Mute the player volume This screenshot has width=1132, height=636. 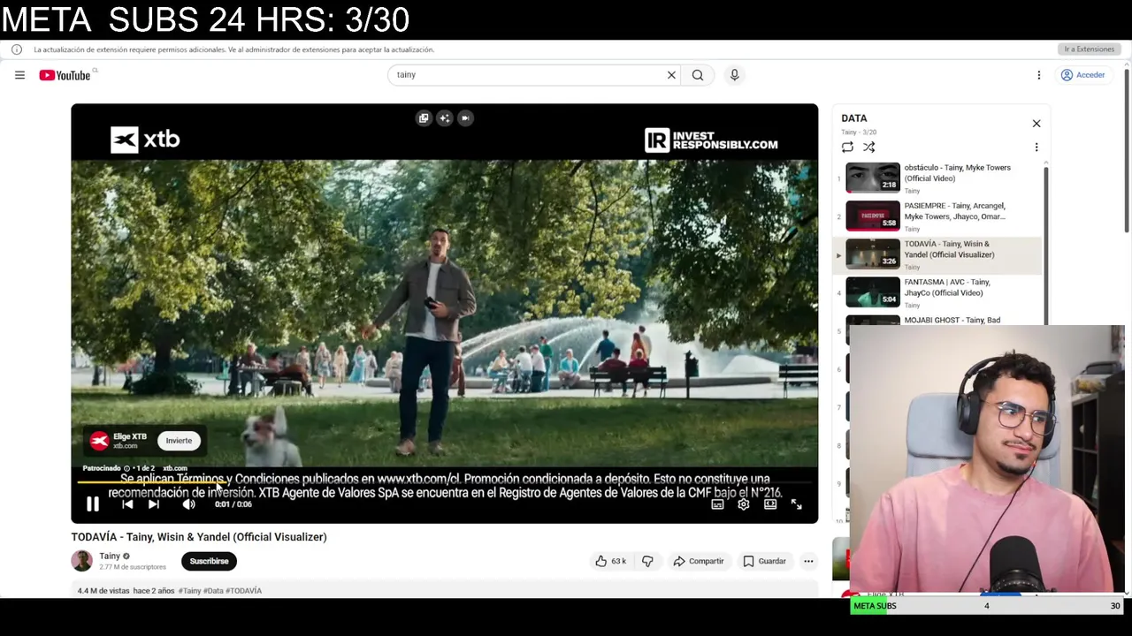(188, 504)
